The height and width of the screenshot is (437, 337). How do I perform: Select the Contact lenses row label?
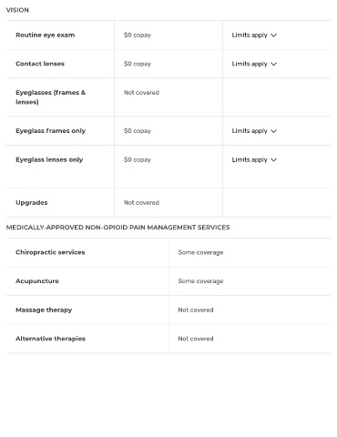pyautogui.click(x=40, y=64)
